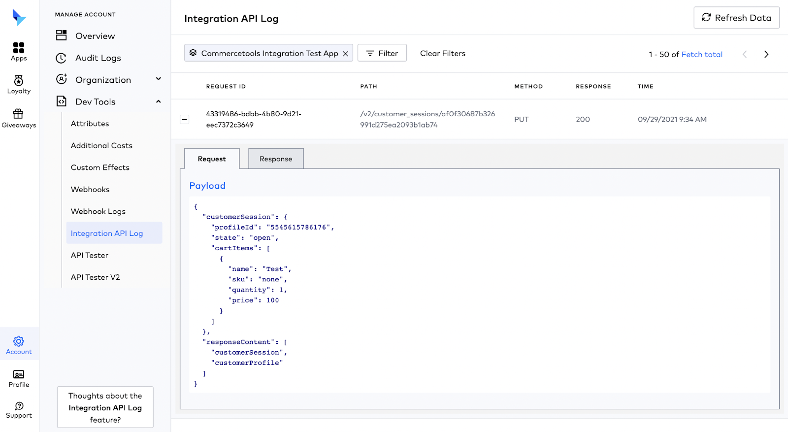Open Custom Effects page
The width and height of the screenshot is (788, 432).
[100, 167]
